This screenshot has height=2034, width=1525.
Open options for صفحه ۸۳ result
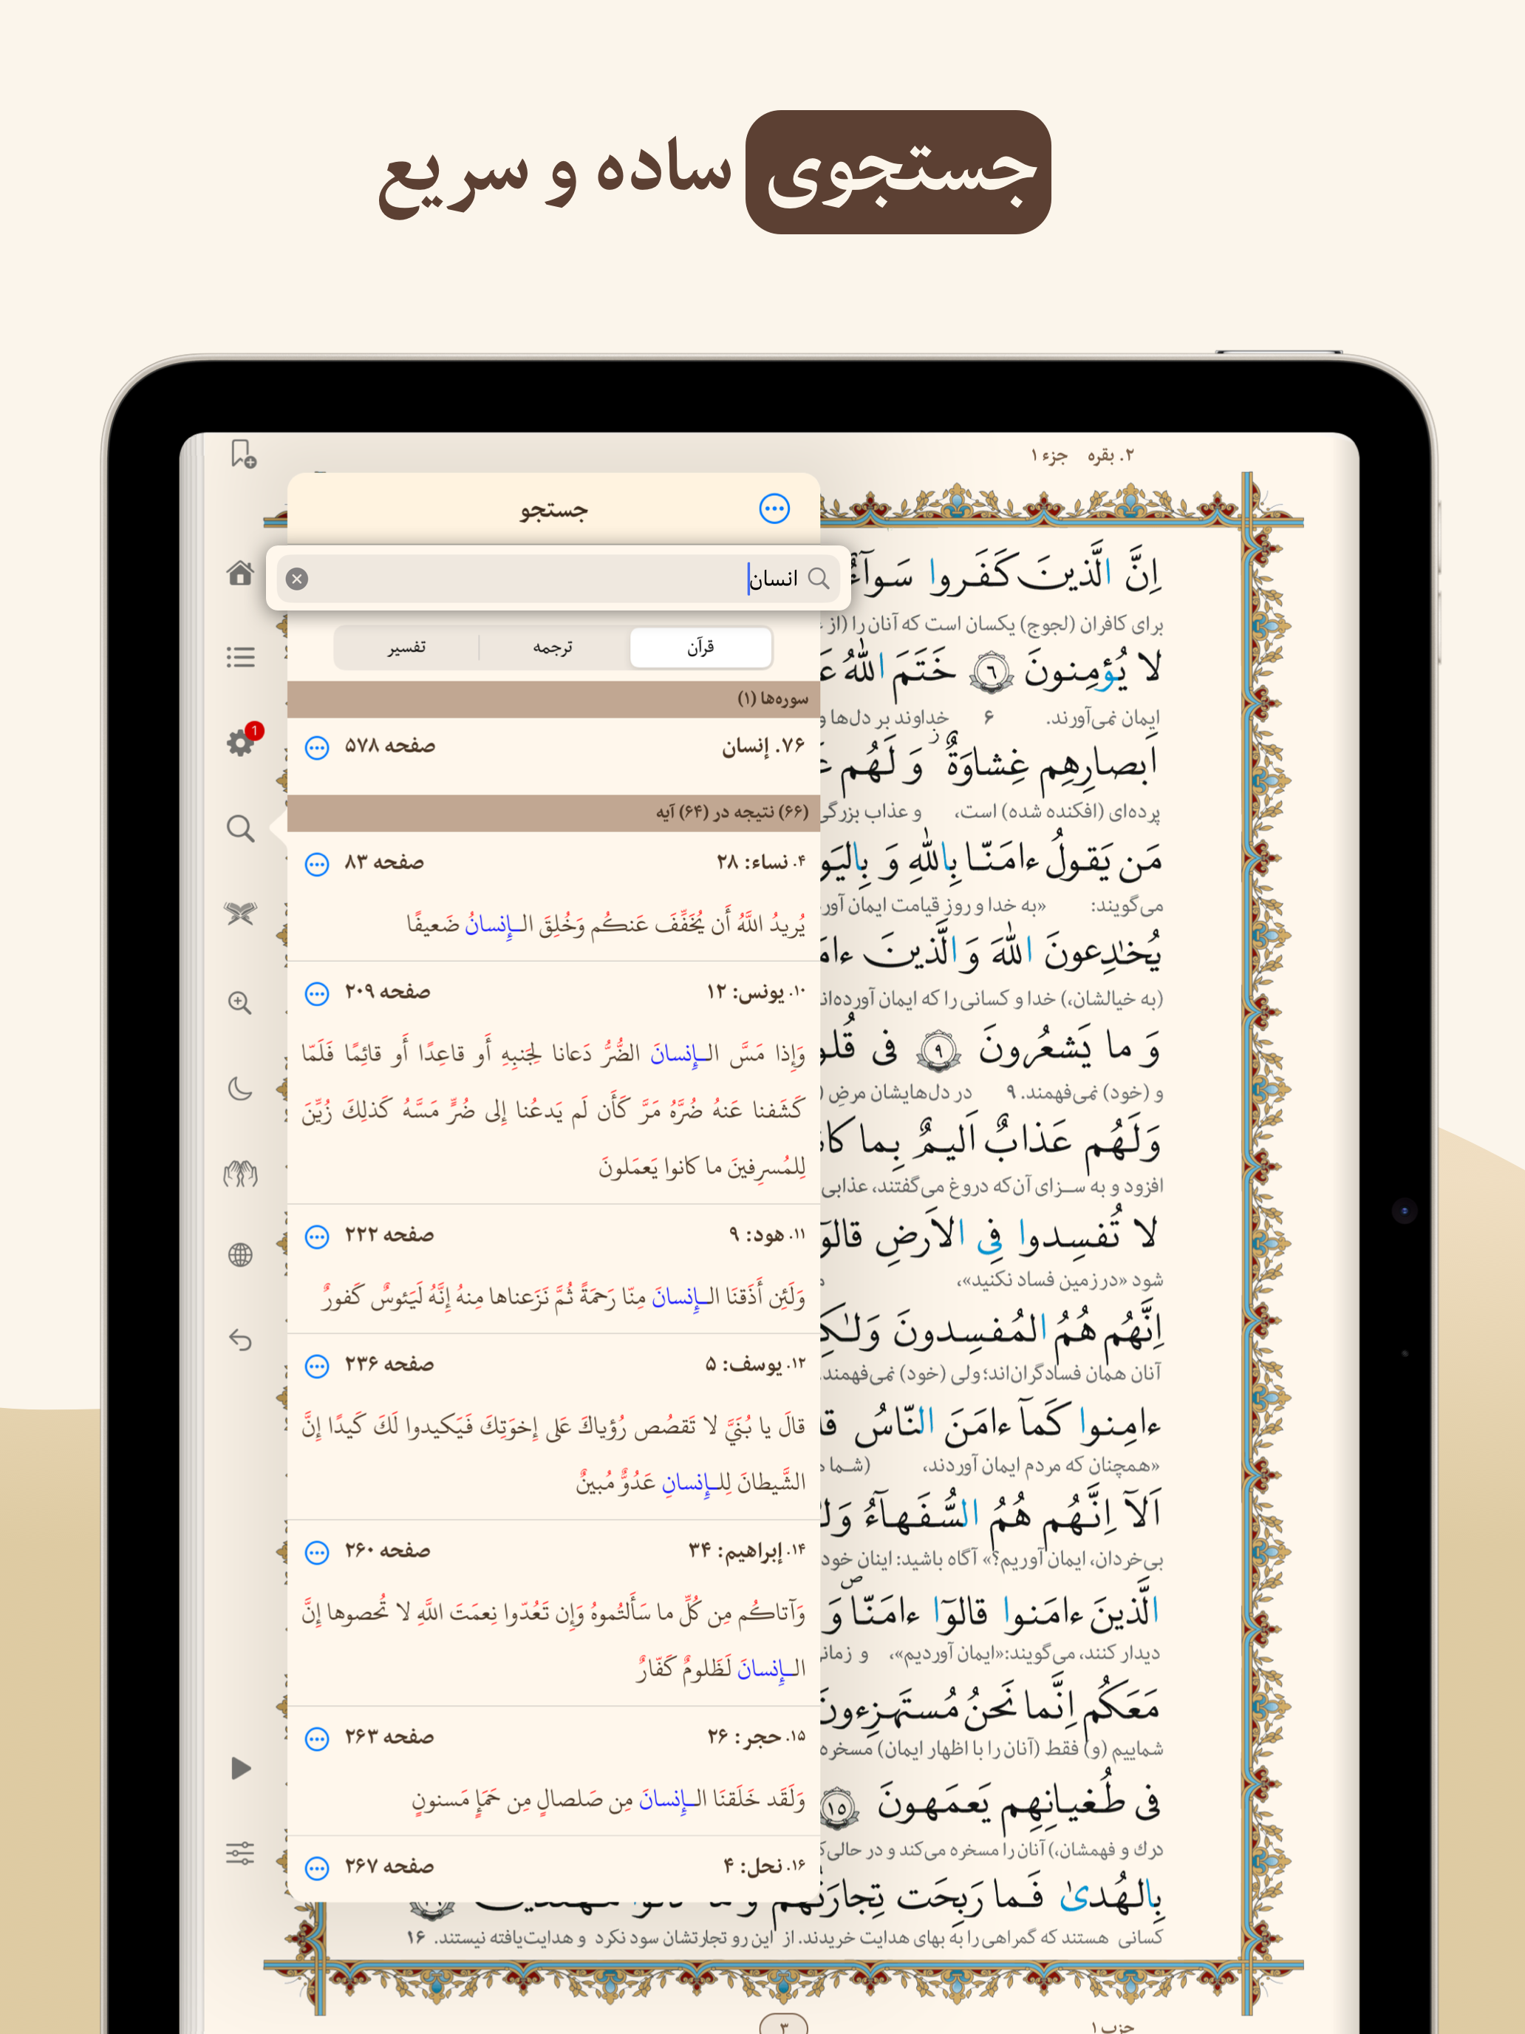point(317,864)
